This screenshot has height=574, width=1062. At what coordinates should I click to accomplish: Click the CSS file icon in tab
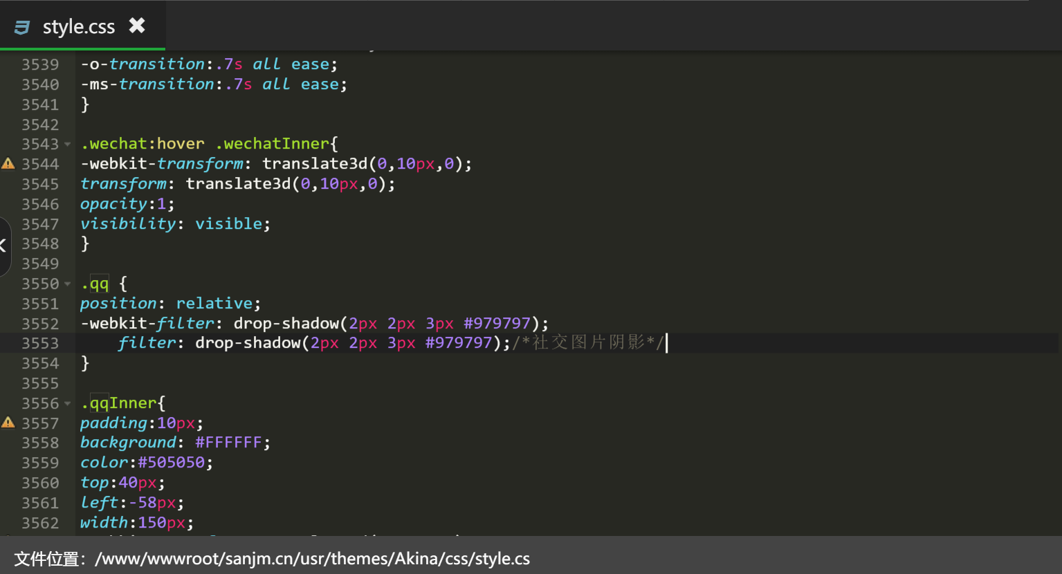(x=22, y=27)
